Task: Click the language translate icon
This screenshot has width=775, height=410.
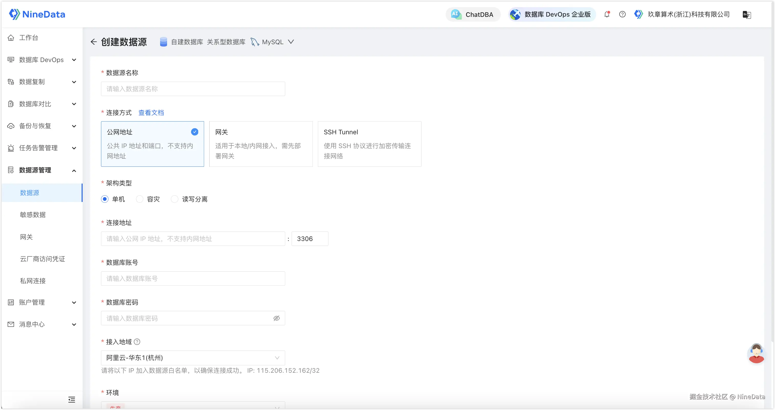Action: click(x=746, y=14)
